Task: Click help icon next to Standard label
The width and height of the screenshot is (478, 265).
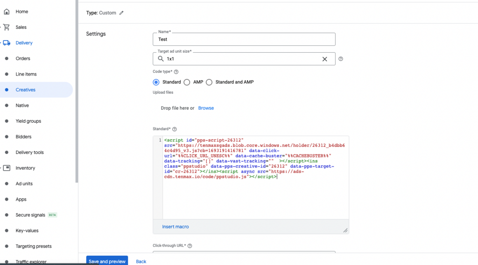Action: [175, 129]
